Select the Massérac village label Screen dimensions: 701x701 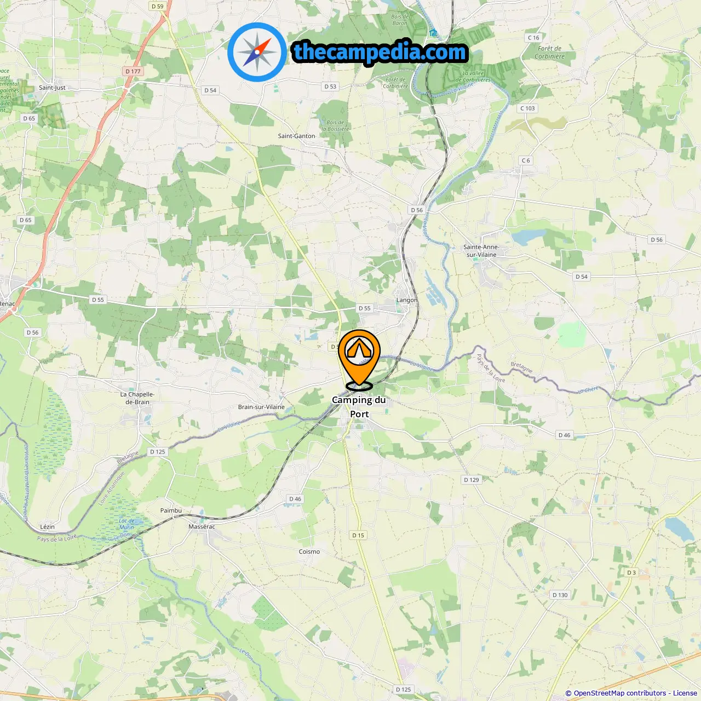pos(202,527)
